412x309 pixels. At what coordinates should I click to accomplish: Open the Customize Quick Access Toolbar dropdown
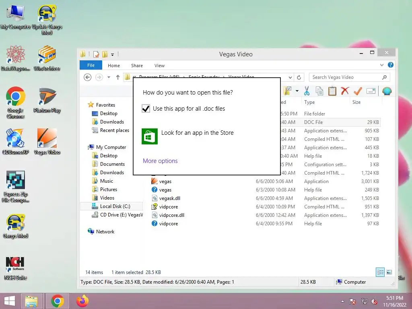click(x=112, y=55)
